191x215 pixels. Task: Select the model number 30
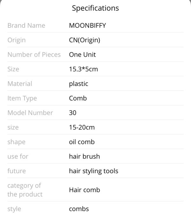click(x=73, y=113)
